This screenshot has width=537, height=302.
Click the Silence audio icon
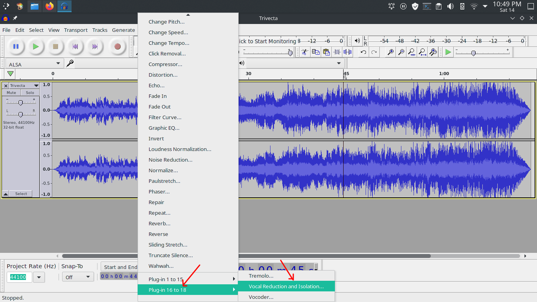(x=348, y=52)
